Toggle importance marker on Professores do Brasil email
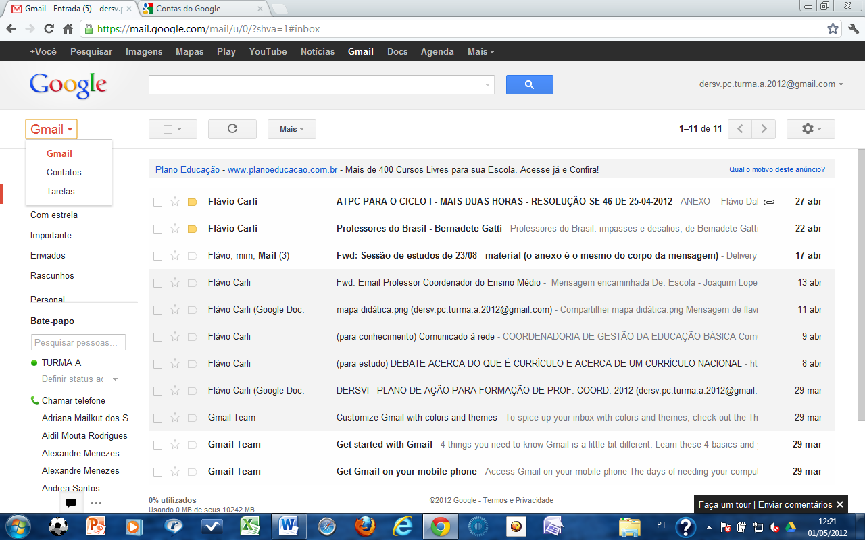The image size is (865, 540). [x=192, y=229]
